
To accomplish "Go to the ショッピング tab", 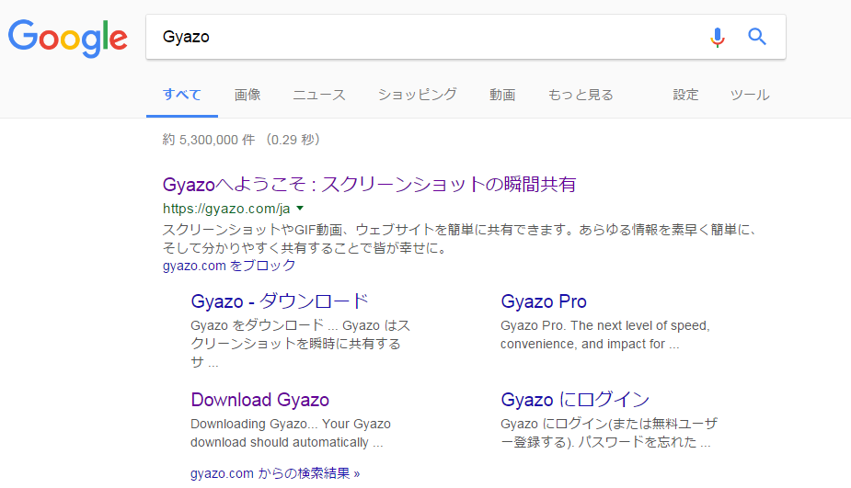I will pyautogui.click(x=418, y=95).
